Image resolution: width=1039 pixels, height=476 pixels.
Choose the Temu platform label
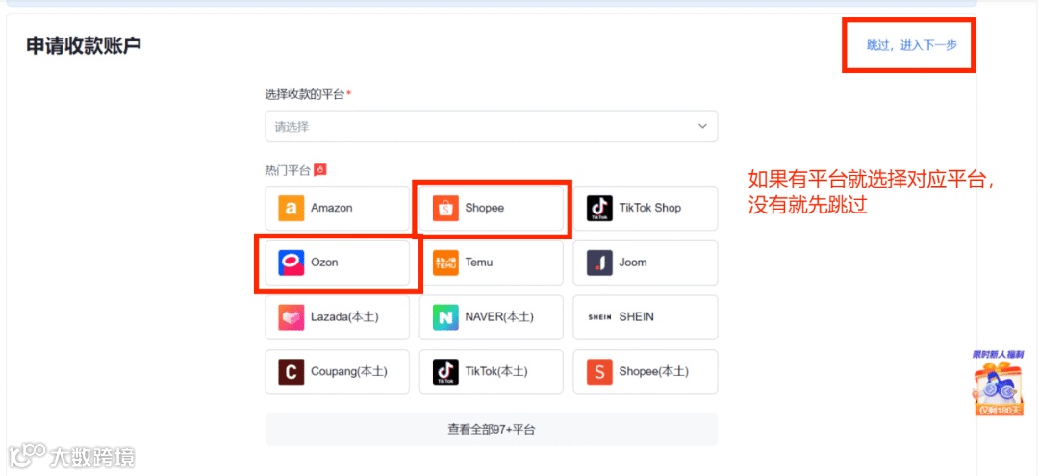click(479, 263)
